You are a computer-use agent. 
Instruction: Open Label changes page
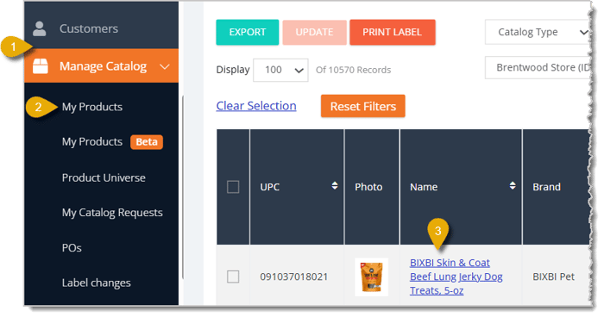(x=97, y=283)
